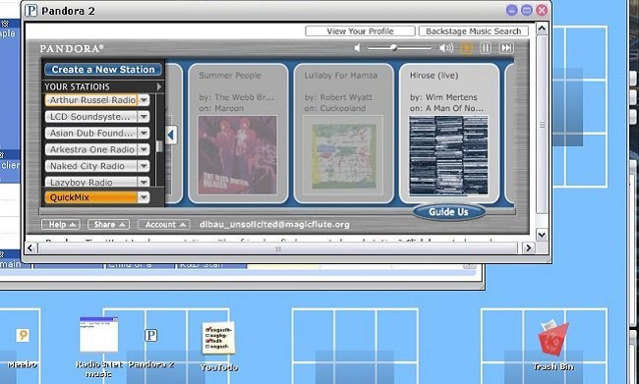This screenshot has width=639, height=384.
Task: Open the QuickMix station dropdown arrow
Action: click(x=144, y=197)
